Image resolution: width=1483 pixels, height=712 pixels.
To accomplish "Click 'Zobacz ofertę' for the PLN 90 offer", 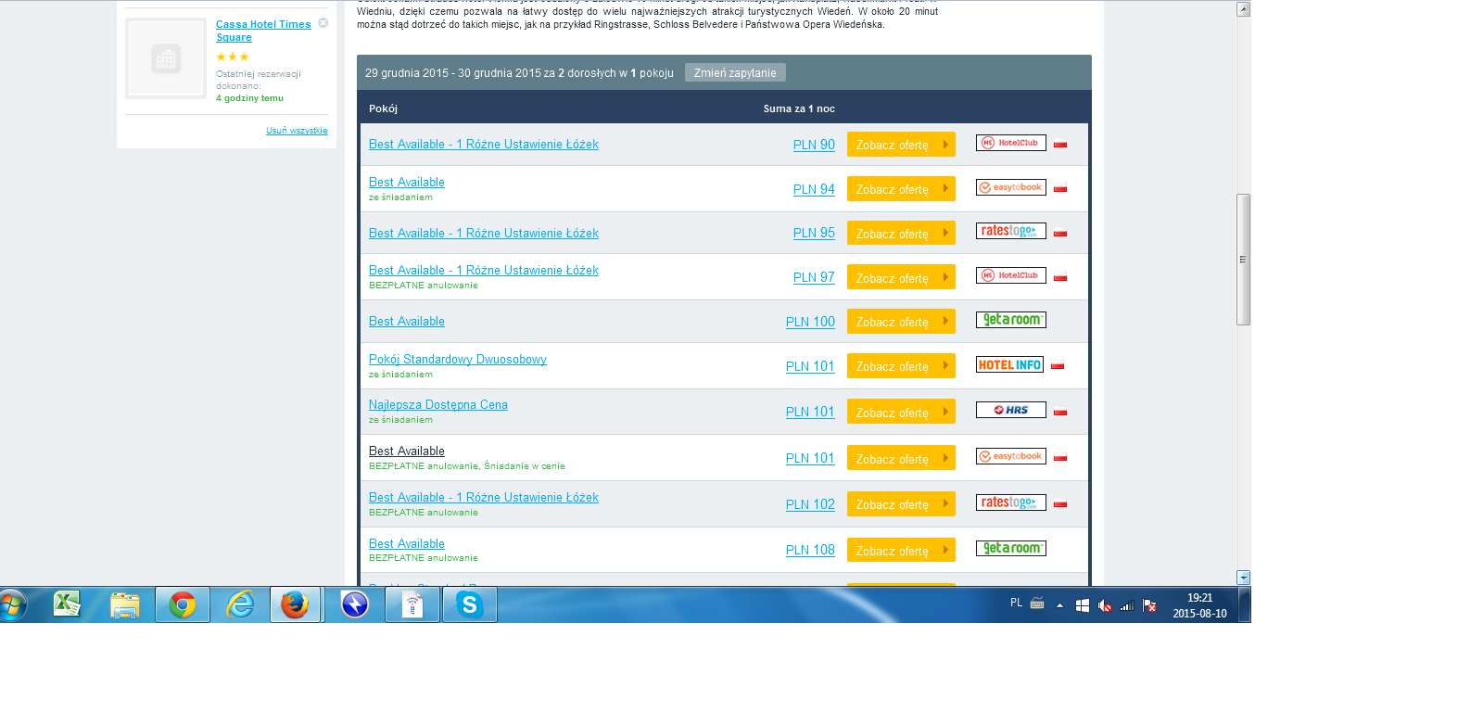I will tap(901, 145).
